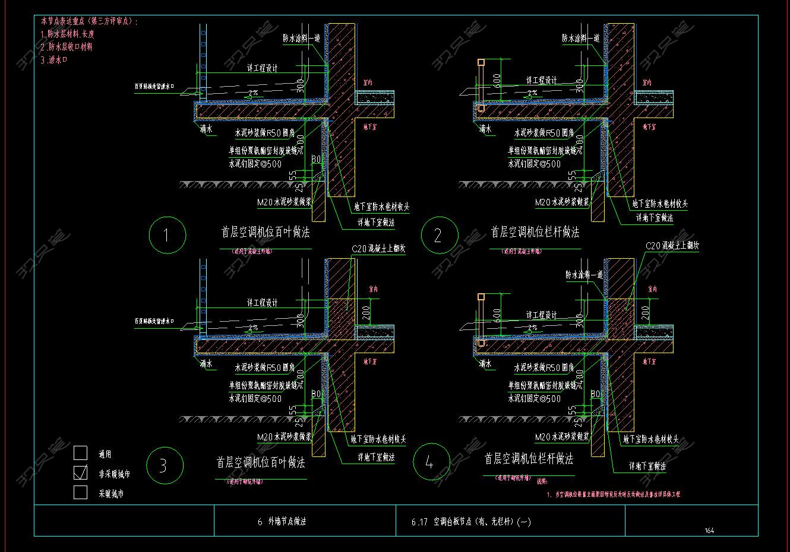The height and width of the screenshot is (552, 790).
Task: Select the circled number 3 detail marker
Action: pos(164,465)
